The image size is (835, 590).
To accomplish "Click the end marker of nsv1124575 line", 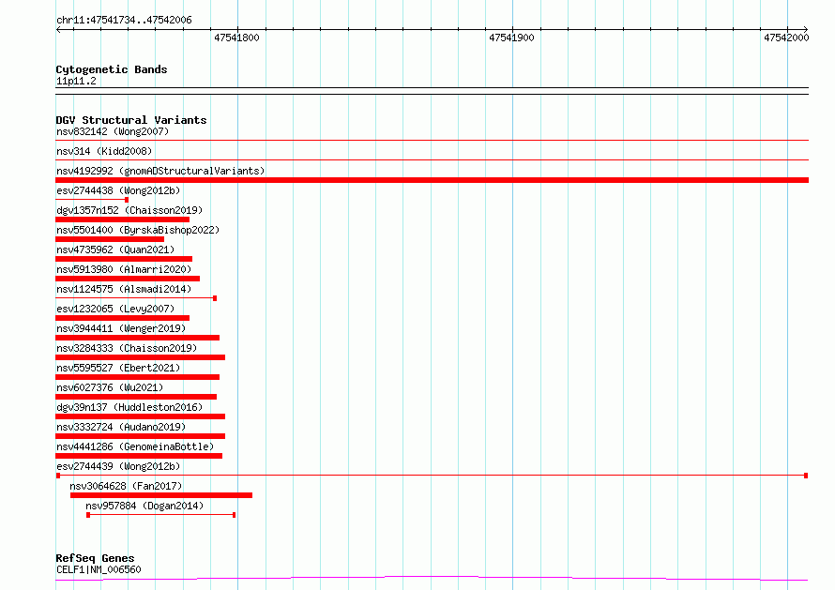I will pyautogui.click(x=215, y=298).
